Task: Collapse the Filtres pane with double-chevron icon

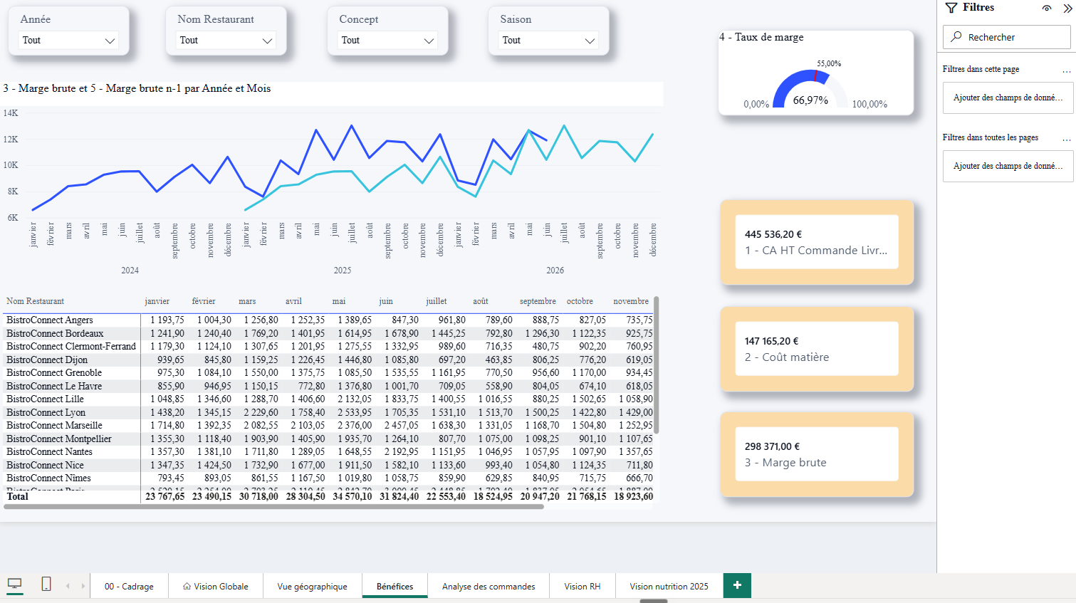Action: tap(1067, 8)
